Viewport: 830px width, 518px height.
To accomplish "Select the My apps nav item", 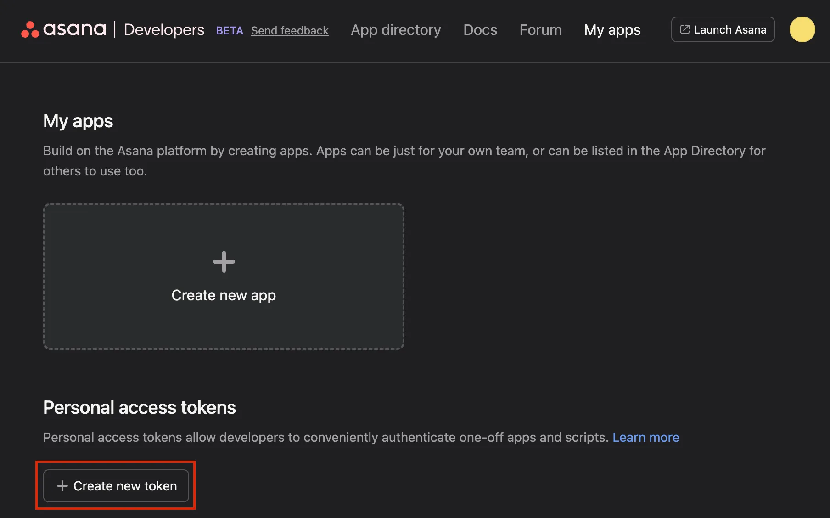I will pyautogui.click(x=612, y=30).
